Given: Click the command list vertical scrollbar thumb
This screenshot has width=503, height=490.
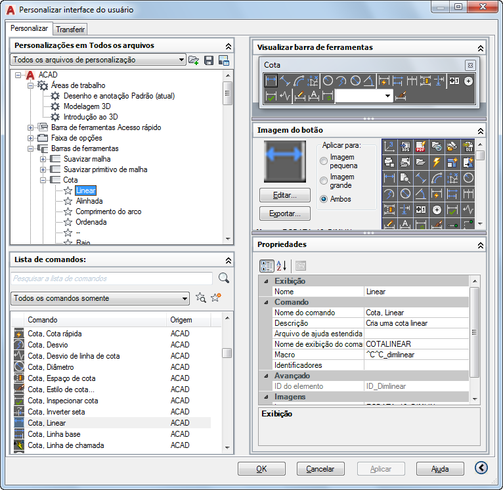Looking at the screenshot, I should (227, 353).
